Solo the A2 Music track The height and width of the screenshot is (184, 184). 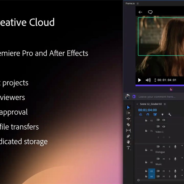click(x=169, y=159)
